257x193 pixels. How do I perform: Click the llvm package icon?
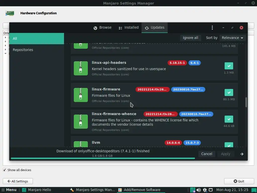pos(81,144)
